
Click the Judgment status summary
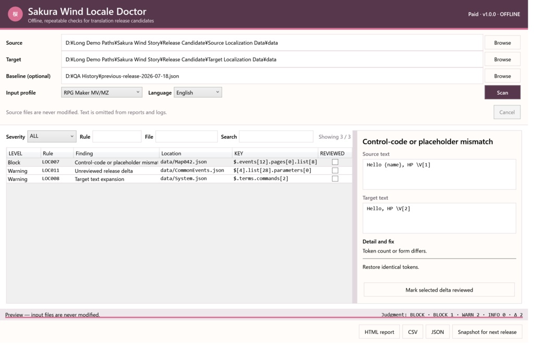[x=452, y=315]
